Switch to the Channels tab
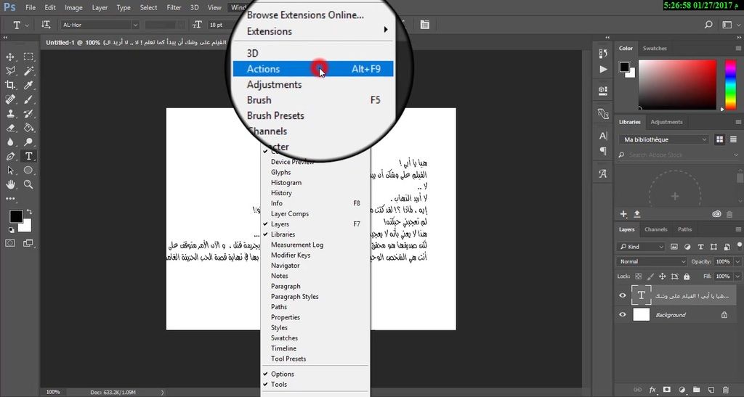744x397 pixels. (656, 229)
